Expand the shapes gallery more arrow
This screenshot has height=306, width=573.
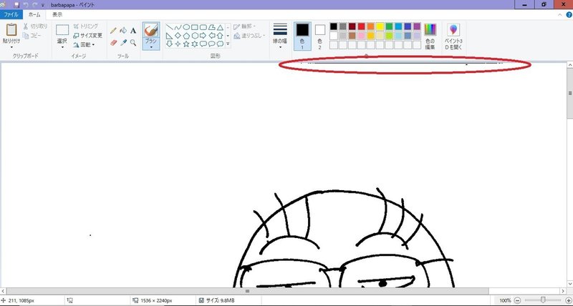click(228, 44)
